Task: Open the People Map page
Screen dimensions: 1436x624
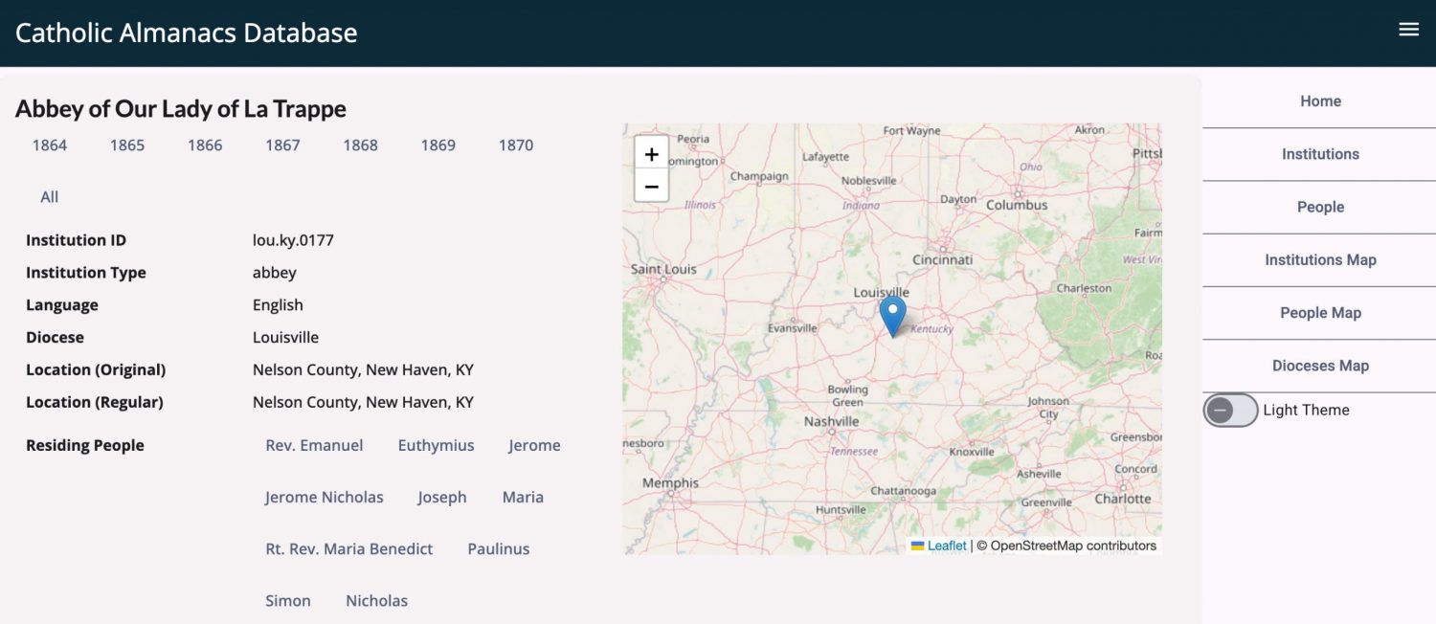Action: pyautogui.click(x=1319, y=313)
